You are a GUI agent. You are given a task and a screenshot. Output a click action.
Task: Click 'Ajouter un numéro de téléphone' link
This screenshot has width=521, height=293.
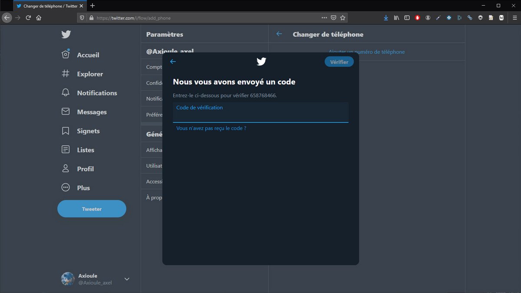point(366,52)
